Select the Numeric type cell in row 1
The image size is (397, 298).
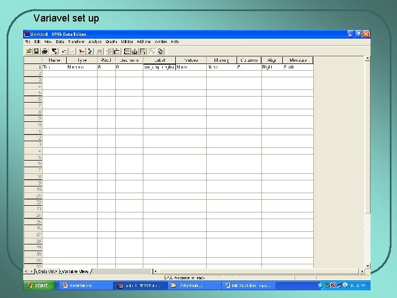[x=82, y=67]
